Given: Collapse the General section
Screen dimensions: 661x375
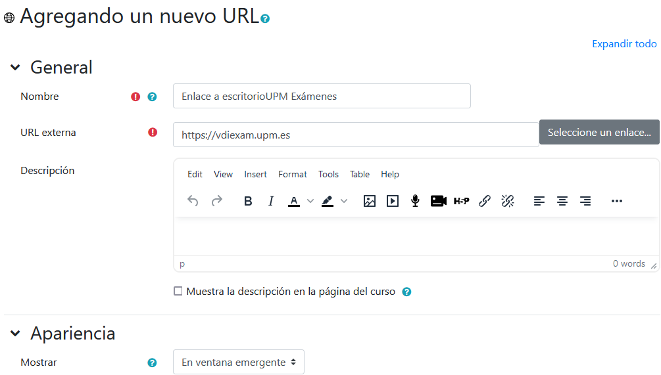Looking at the screenshot, I should 15,68.
